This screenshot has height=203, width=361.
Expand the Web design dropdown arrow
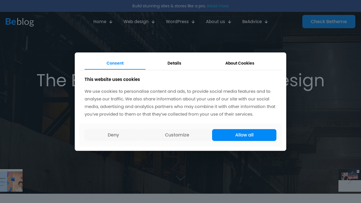pos(153,22)
